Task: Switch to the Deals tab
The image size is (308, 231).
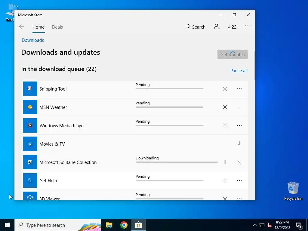Action: [57, 27]
